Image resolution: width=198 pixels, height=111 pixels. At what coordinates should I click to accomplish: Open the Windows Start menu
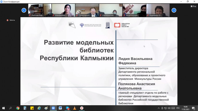[x=3, y=108]
